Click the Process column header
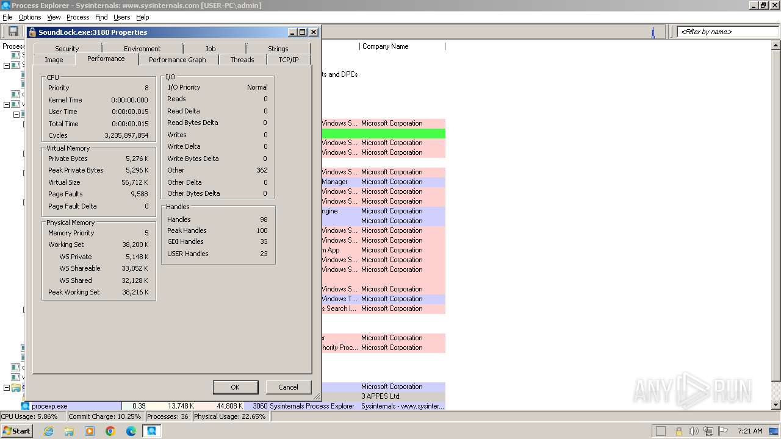This screenshot has height=439, width=781. (13, 46)
